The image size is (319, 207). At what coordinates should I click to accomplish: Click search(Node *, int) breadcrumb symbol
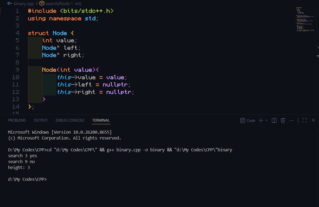pyautogui.click(x=63, y=4)
